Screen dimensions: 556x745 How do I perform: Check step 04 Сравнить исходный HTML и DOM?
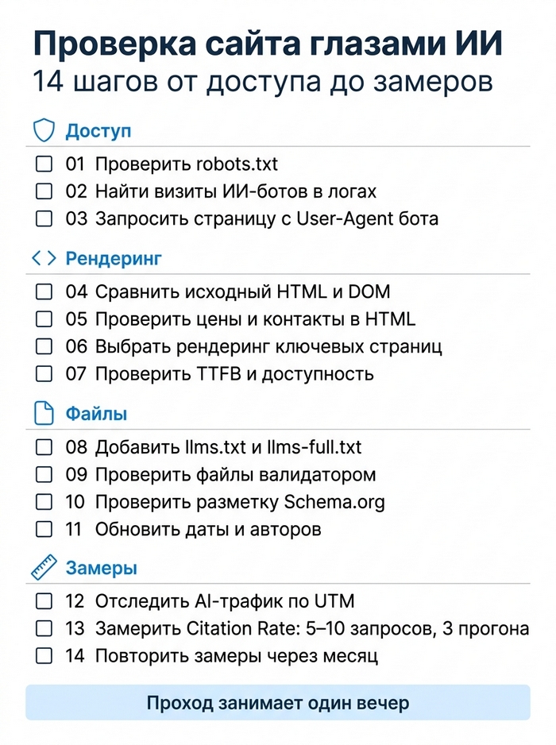(44, 291)
